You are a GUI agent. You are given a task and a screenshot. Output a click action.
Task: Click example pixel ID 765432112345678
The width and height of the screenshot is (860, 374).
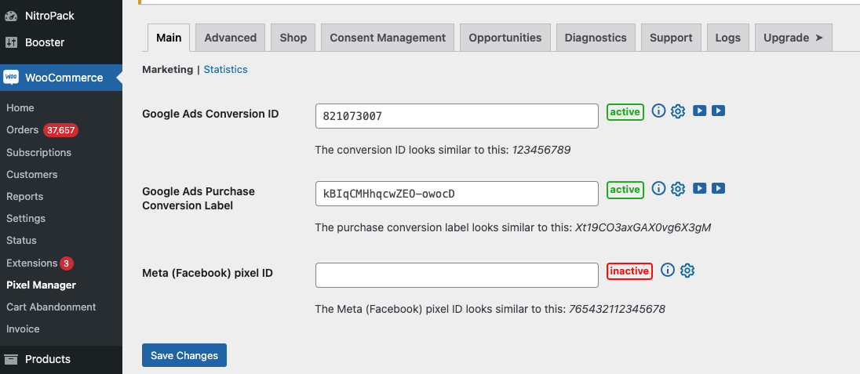click(617, 309)
